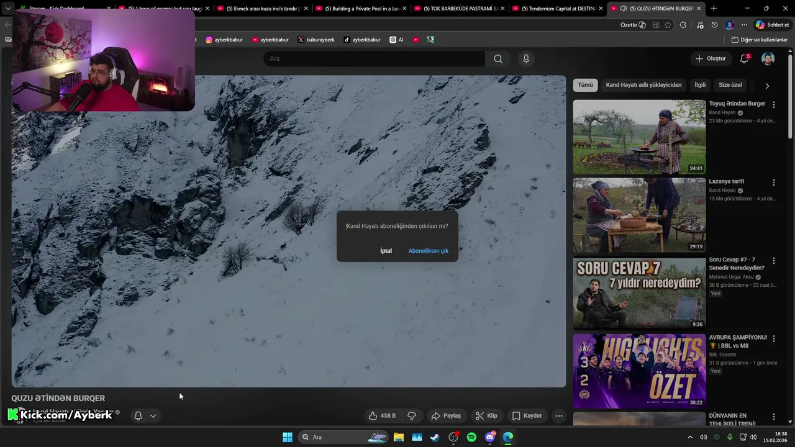Open the YouTube account avatar menu
795x447 pixels.
pos(768,58)
